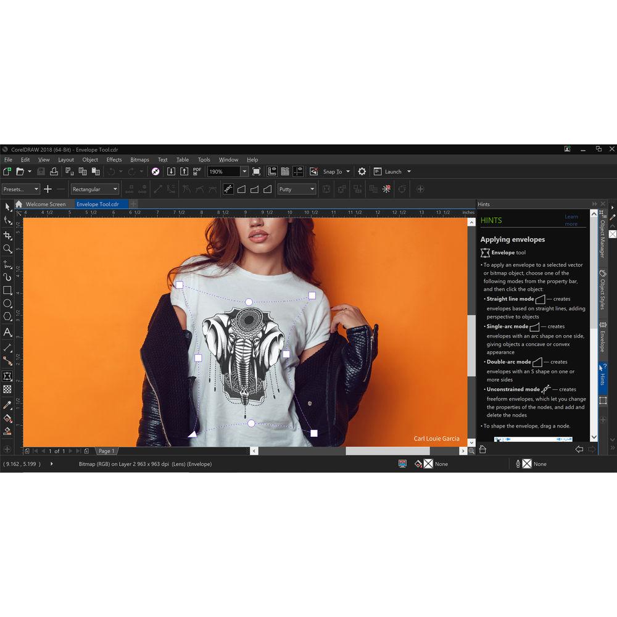This screenshot has width=617, height=617.
Task: Click the Learn more link in Hints
Action: pos(571,220)
